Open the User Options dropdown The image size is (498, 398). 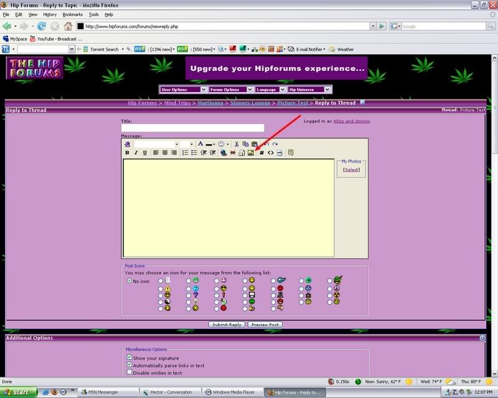point(183,90)
